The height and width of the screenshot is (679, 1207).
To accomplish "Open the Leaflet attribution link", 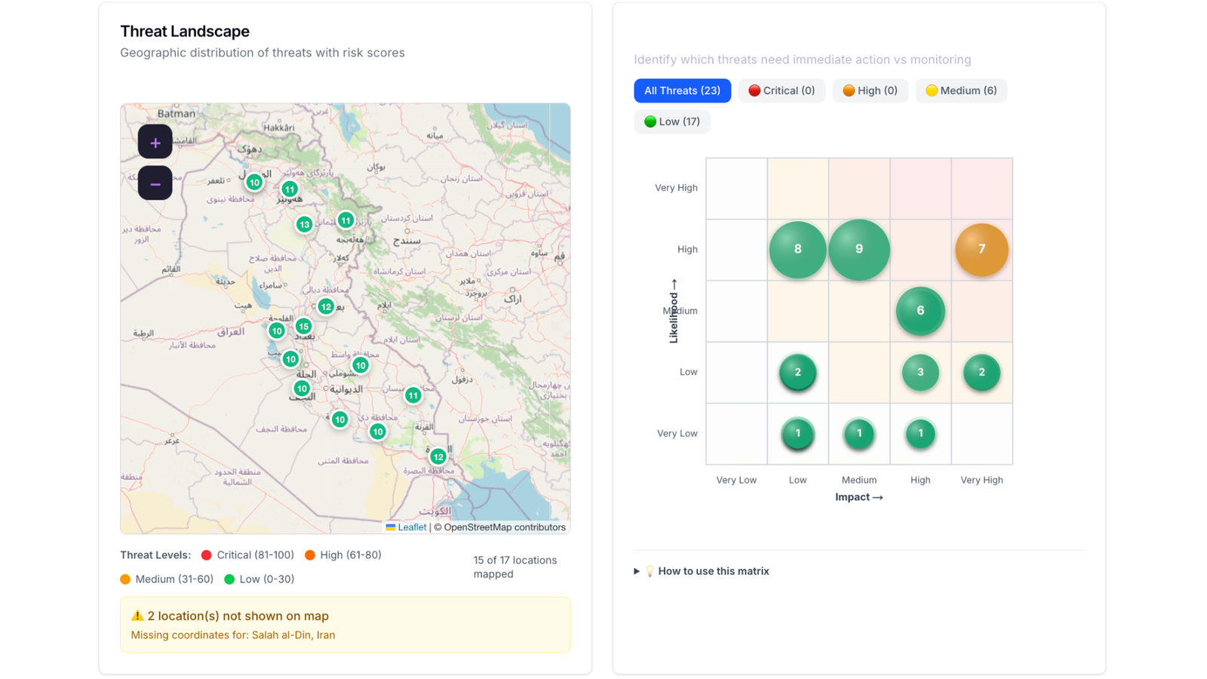I will 411,527.
